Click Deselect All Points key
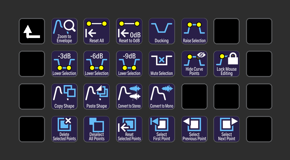 coord(97,129)
